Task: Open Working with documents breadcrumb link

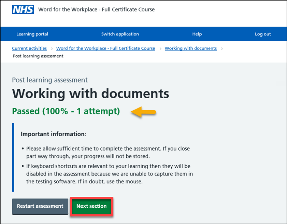Action: pos(190,48)
